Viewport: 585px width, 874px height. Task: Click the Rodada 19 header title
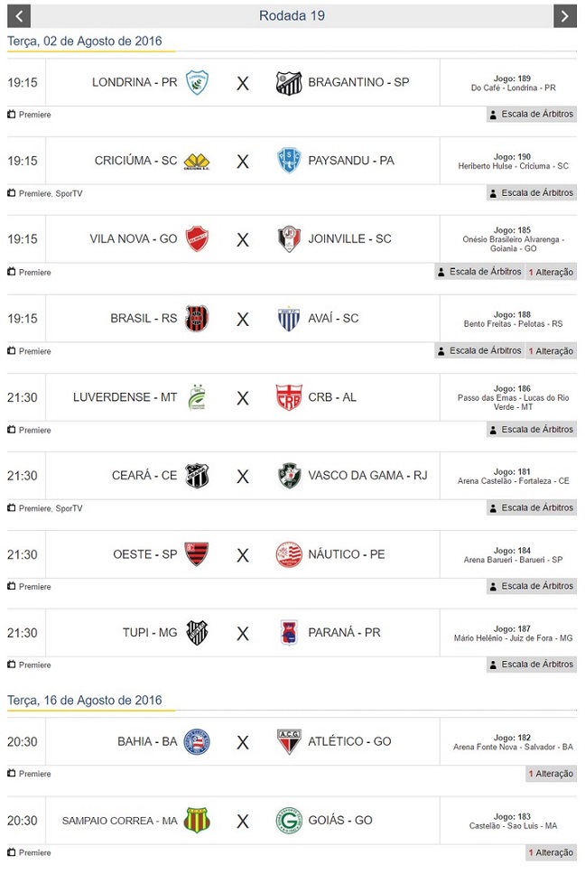click(x=292, y=15)
